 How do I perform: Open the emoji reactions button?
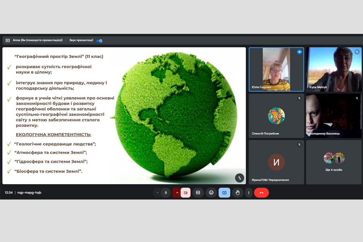point(211,193)
